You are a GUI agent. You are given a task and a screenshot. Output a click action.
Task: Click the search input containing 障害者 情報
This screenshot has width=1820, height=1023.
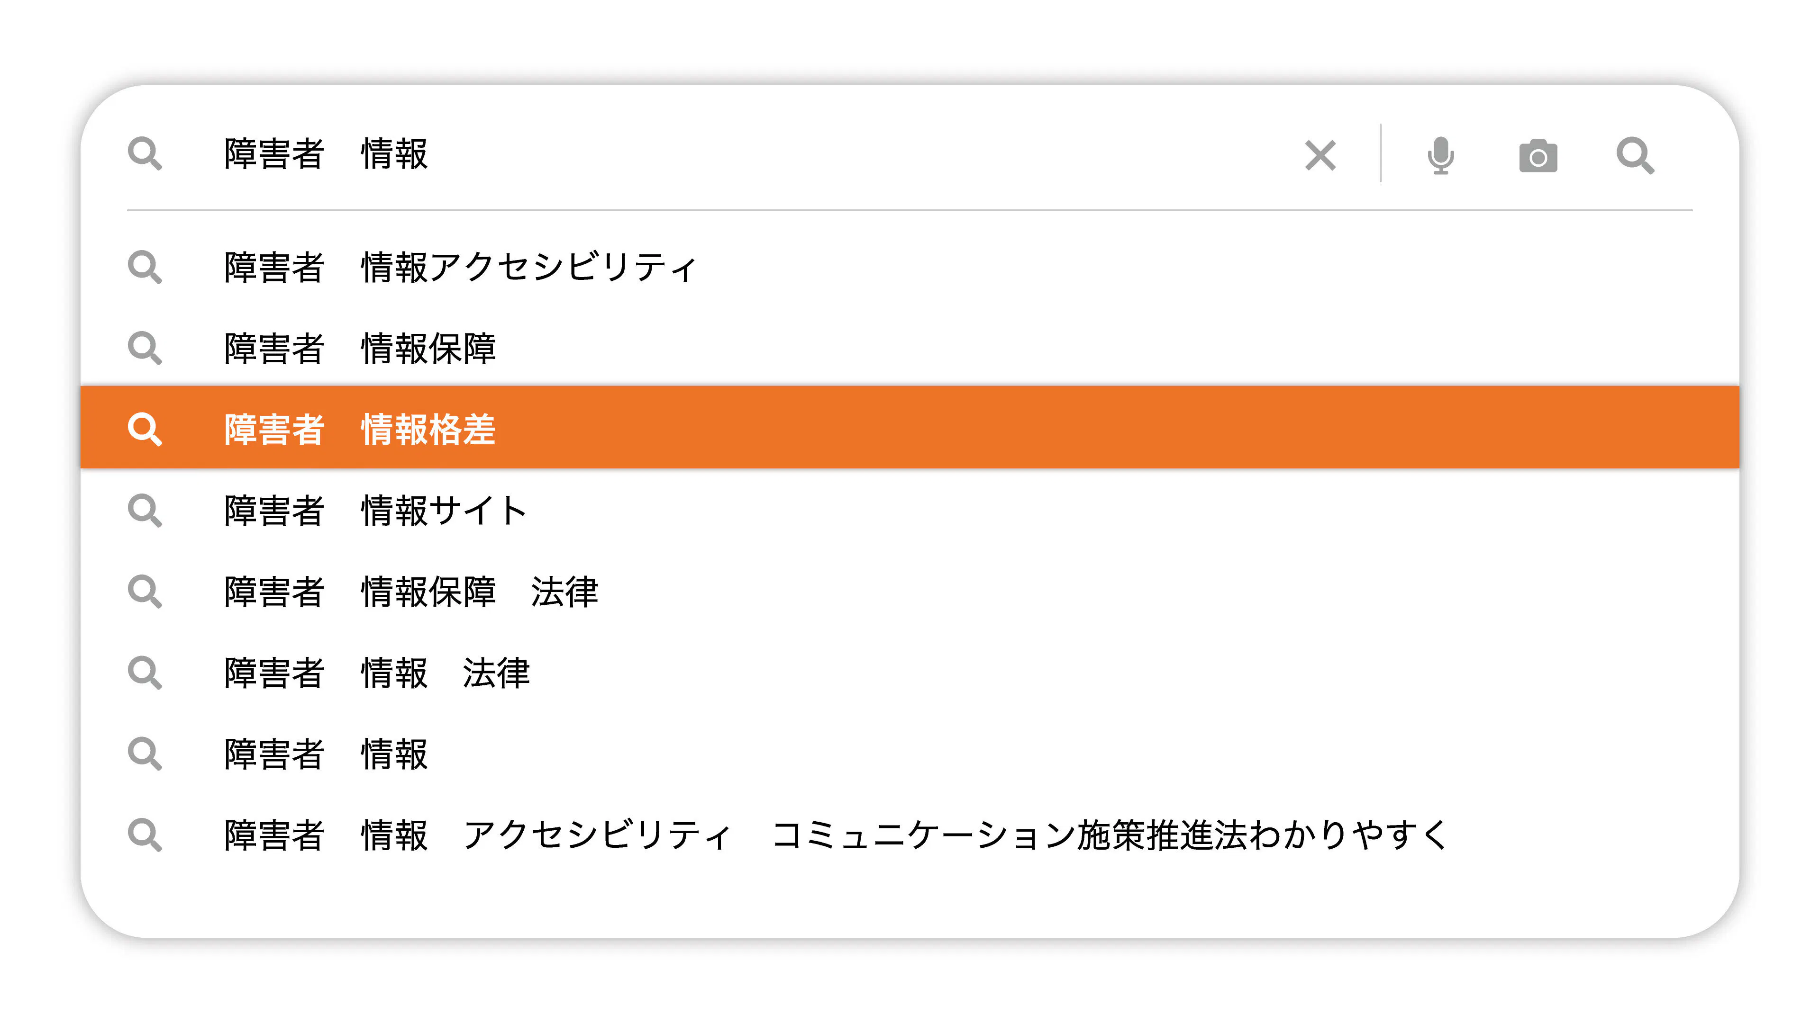pos(707,154)
